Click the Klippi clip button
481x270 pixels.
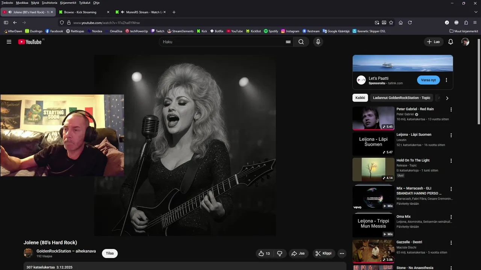324,253
